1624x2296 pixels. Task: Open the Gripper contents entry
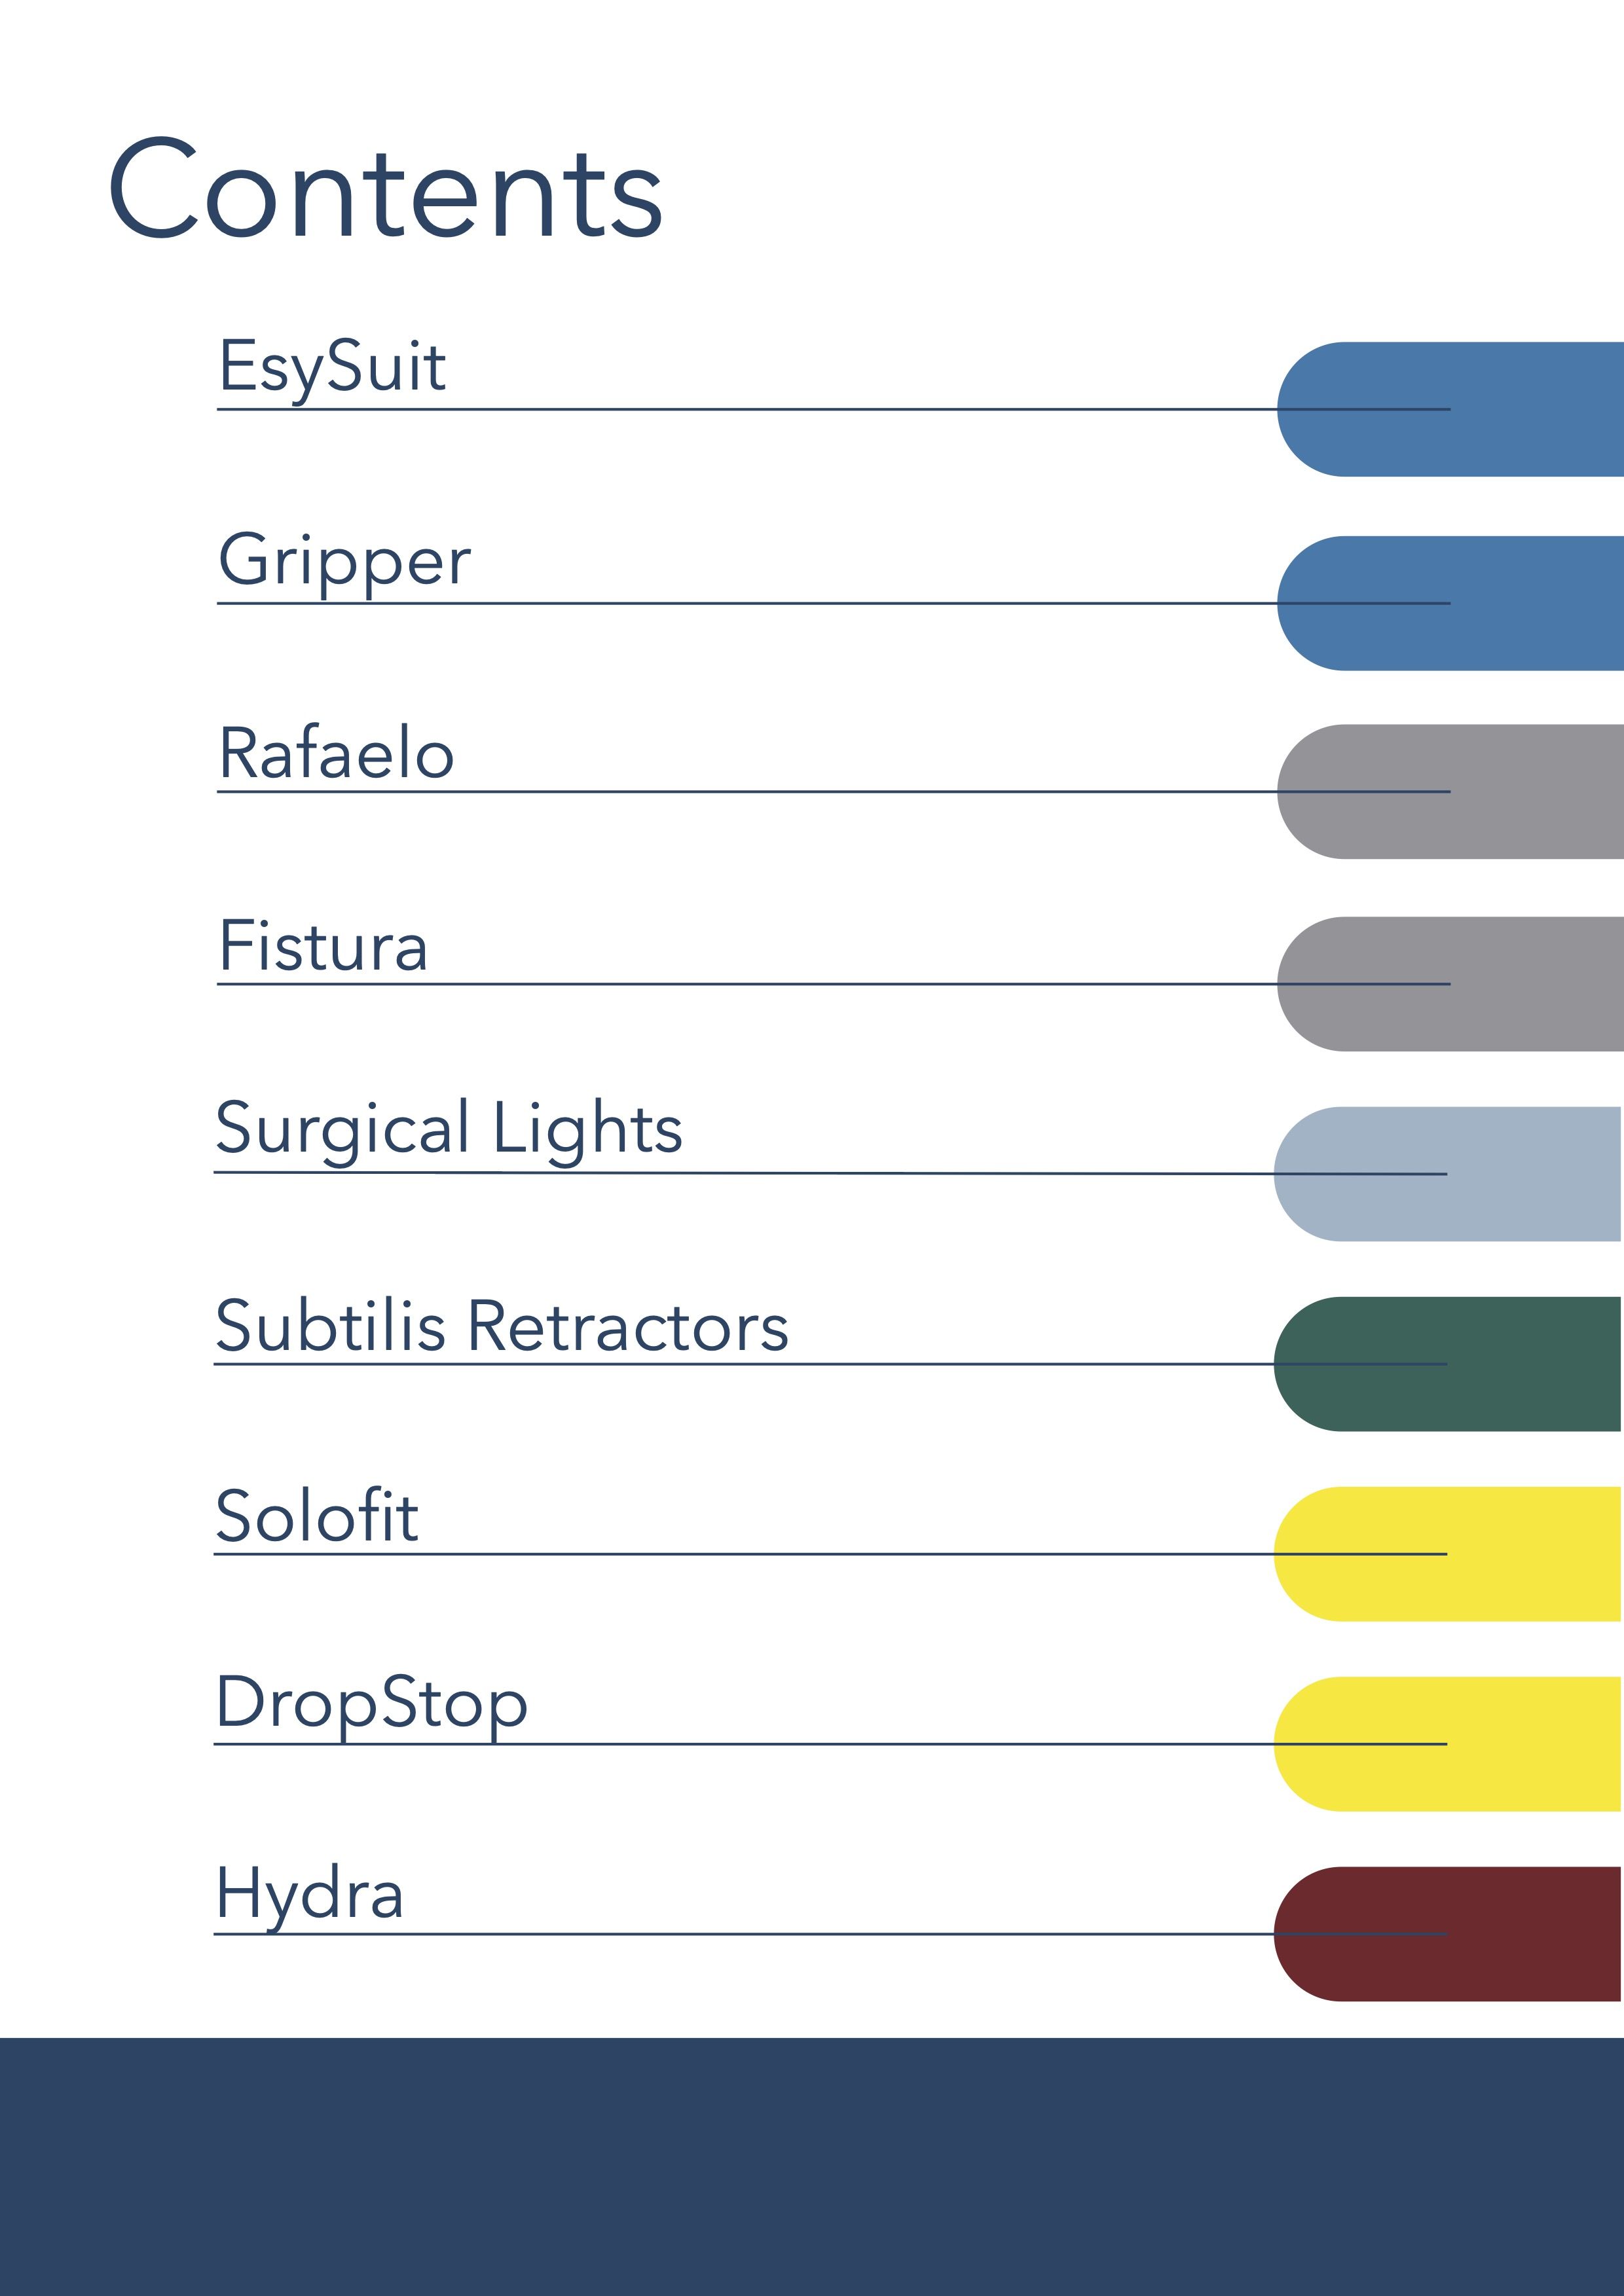click(x=344, y=563)
